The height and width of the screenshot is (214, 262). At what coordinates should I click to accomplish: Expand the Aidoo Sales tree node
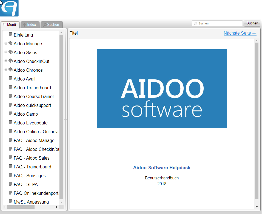tap(6, 52)
